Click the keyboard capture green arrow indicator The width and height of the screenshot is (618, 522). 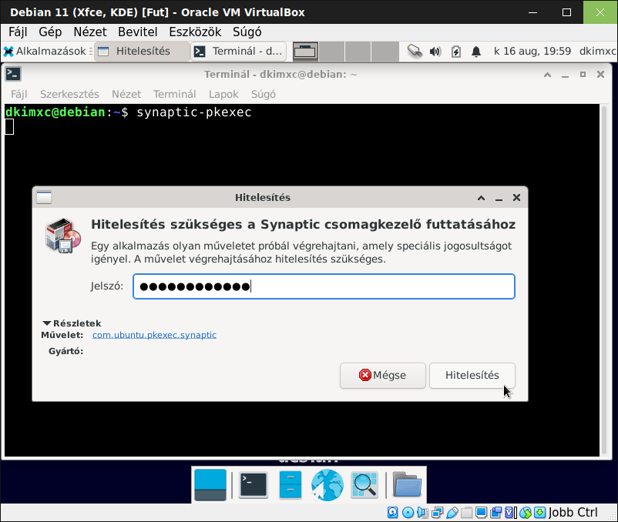point(540,512)
